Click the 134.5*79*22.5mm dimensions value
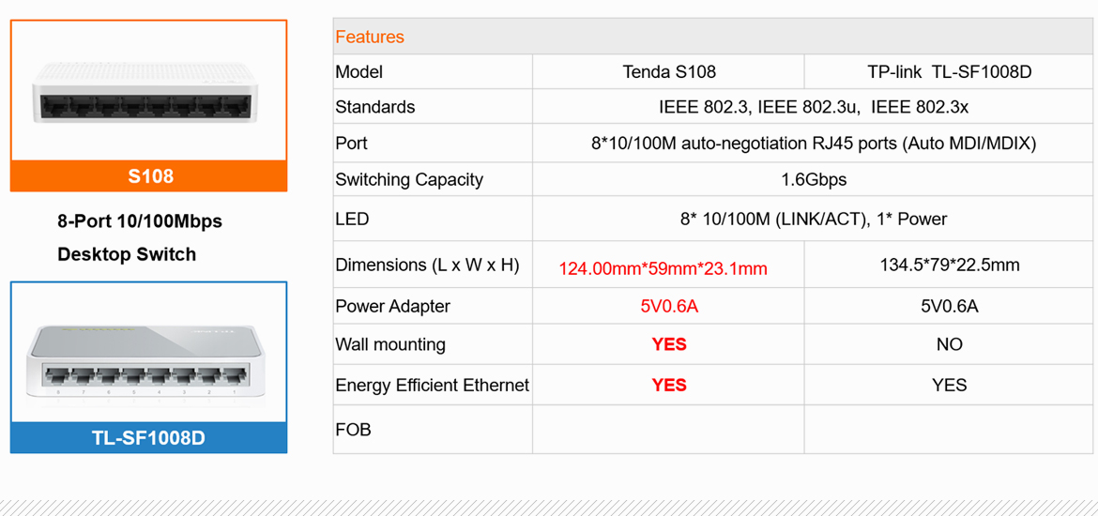 pos(949,266)
